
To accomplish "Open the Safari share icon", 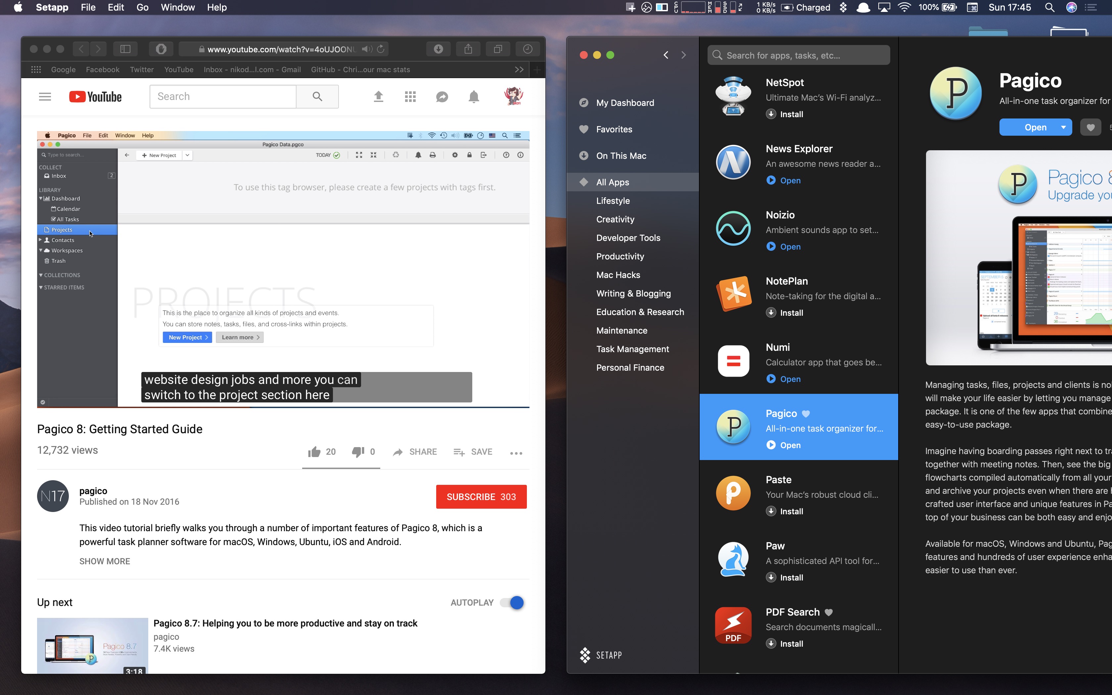I will [x=468, y=49].
